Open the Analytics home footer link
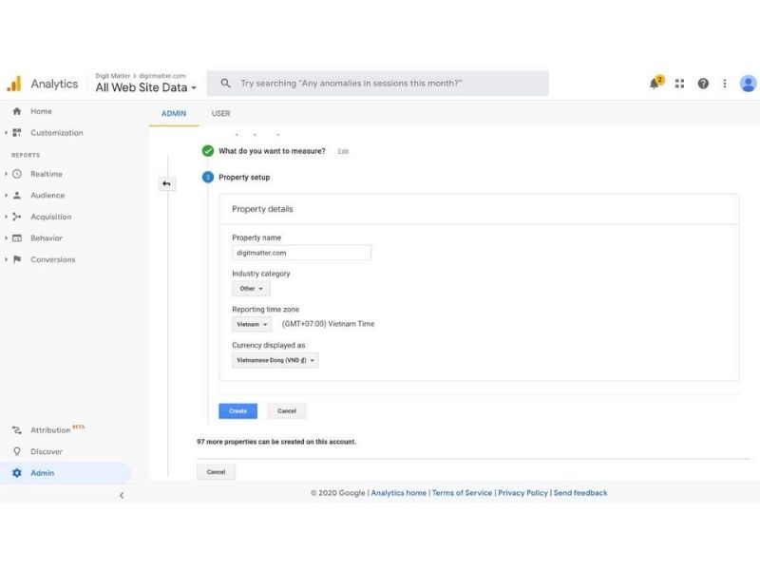 (x=398, y=492)
